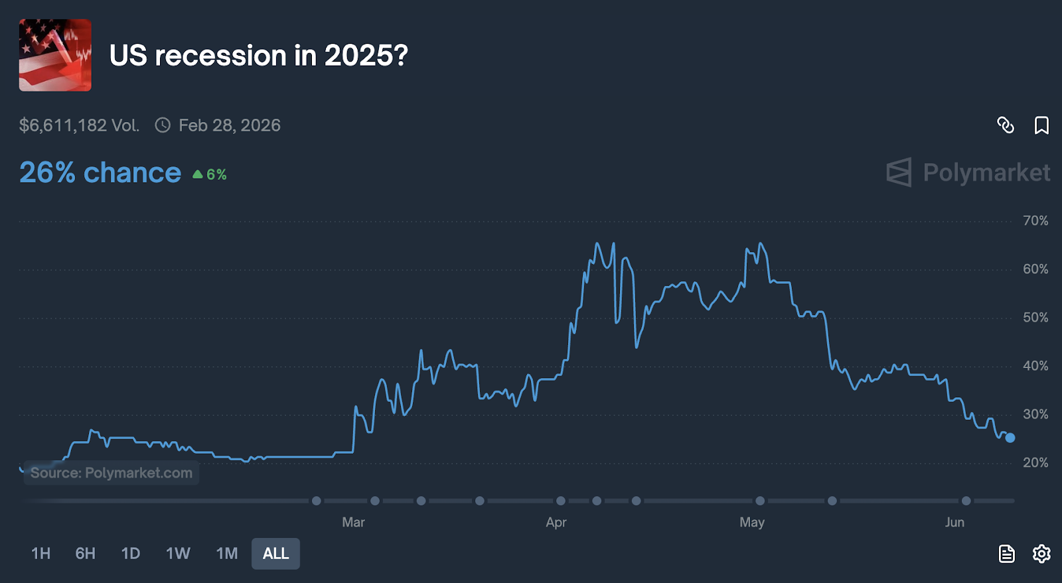Switch chart to 1W range
Viewport: 1062px width, 583px height.
point(178,553)
